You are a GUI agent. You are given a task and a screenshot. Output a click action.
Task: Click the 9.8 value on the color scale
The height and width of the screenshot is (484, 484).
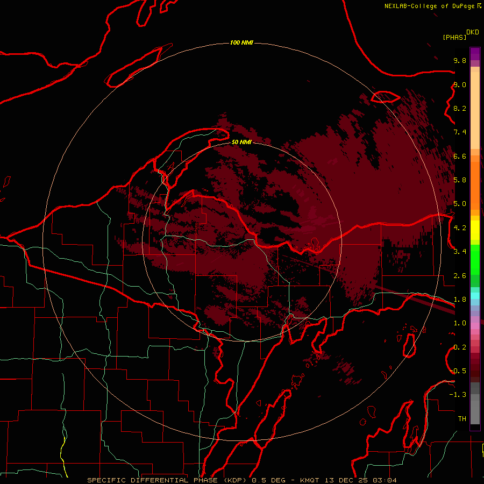coord(460,60)
